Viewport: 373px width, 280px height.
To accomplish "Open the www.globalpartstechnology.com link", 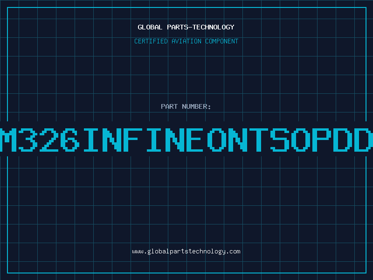I will (186, 252).
